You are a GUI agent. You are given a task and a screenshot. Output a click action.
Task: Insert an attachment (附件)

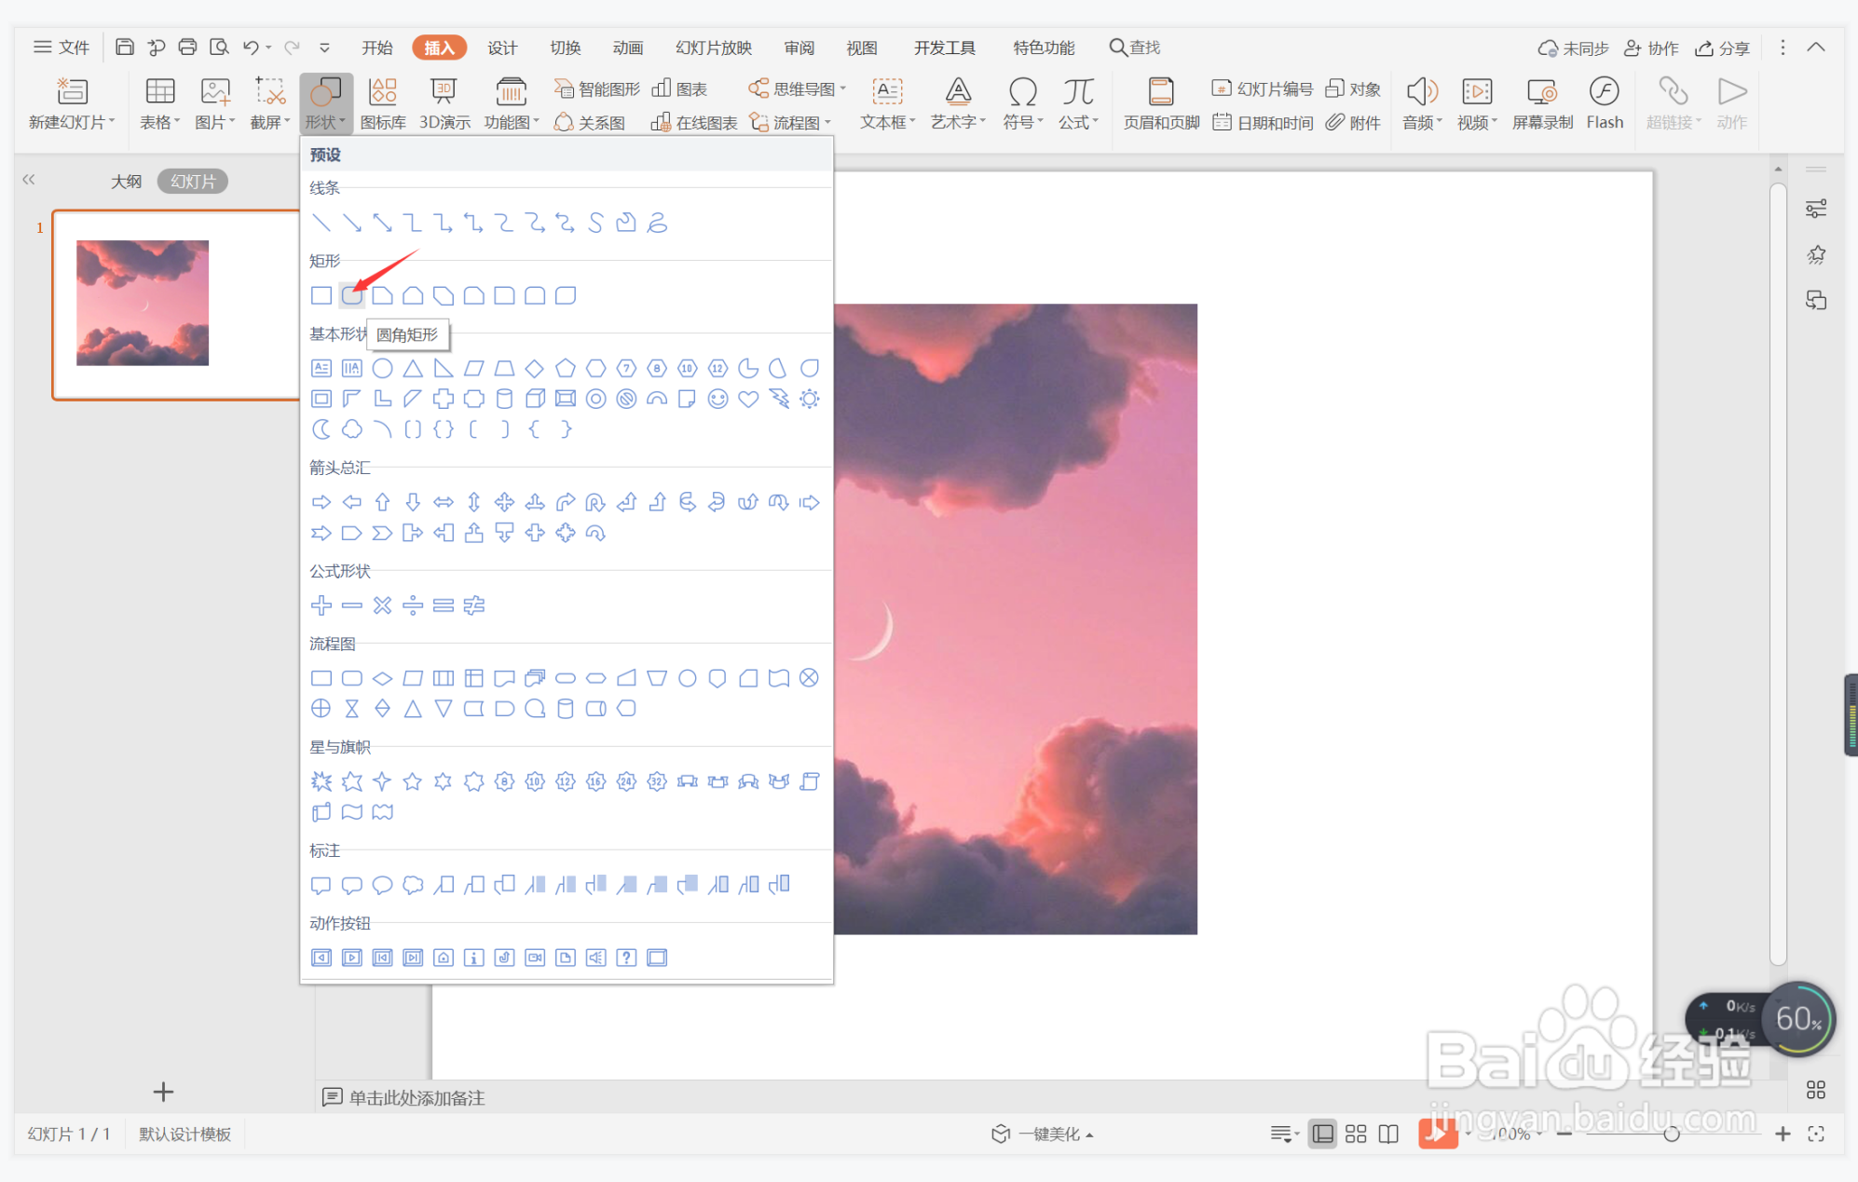pyautogui.click(x=1354, y=123)
